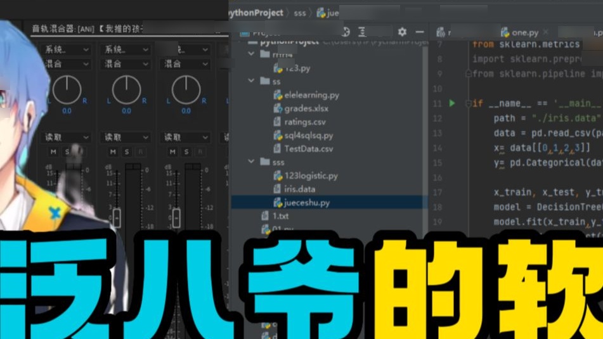Click first track's 0.0 pan value
This screenshot has width=603, height=339.
(x=67, y=111)
